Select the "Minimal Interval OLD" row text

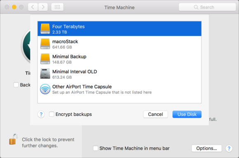75,72
